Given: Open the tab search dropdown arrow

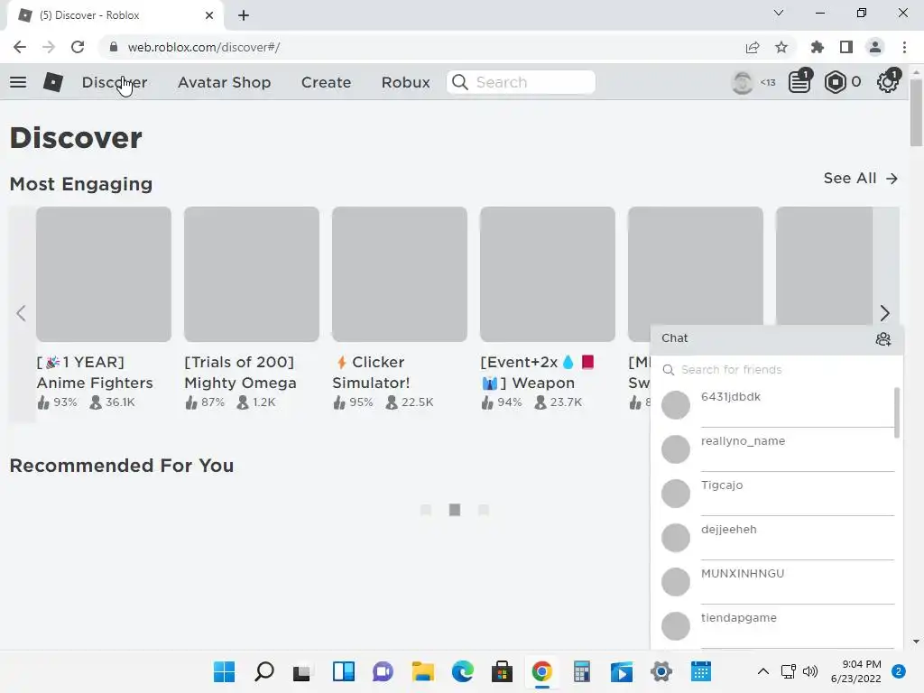Looking at the screenshot, I should point(779,13).
